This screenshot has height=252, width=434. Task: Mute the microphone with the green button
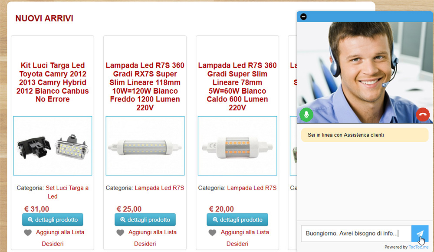click(x=306, y=115)
